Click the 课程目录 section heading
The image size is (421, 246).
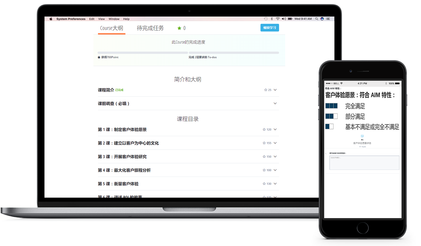click(x=188, y=119)
